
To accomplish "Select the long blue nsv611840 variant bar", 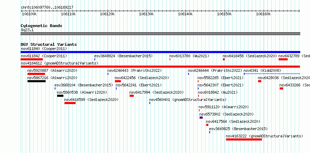I will click(160, 52).
